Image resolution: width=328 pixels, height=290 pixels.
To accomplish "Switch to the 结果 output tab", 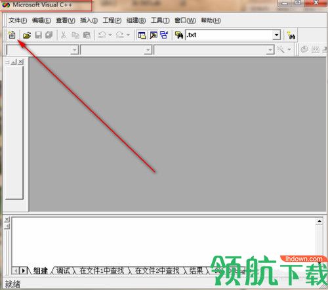I will [196, 271].
